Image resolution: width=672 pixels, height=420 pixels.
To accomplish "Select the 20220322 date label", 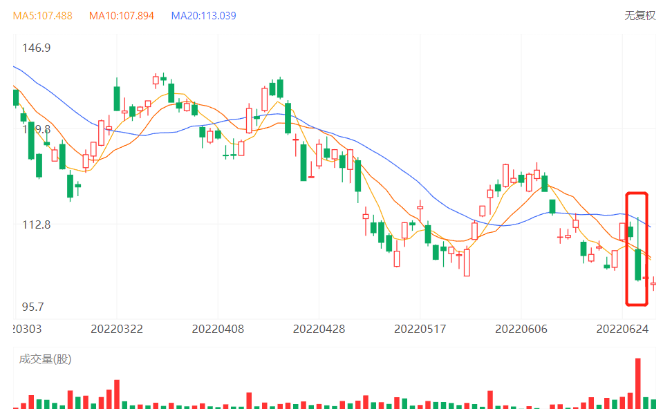I will [x=117, y=330].
